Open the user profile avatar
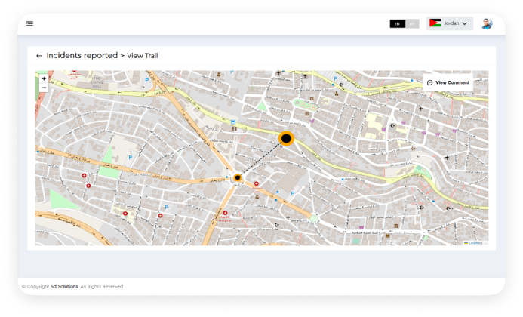This screenshot has height=317, width=523. (487, 23)
